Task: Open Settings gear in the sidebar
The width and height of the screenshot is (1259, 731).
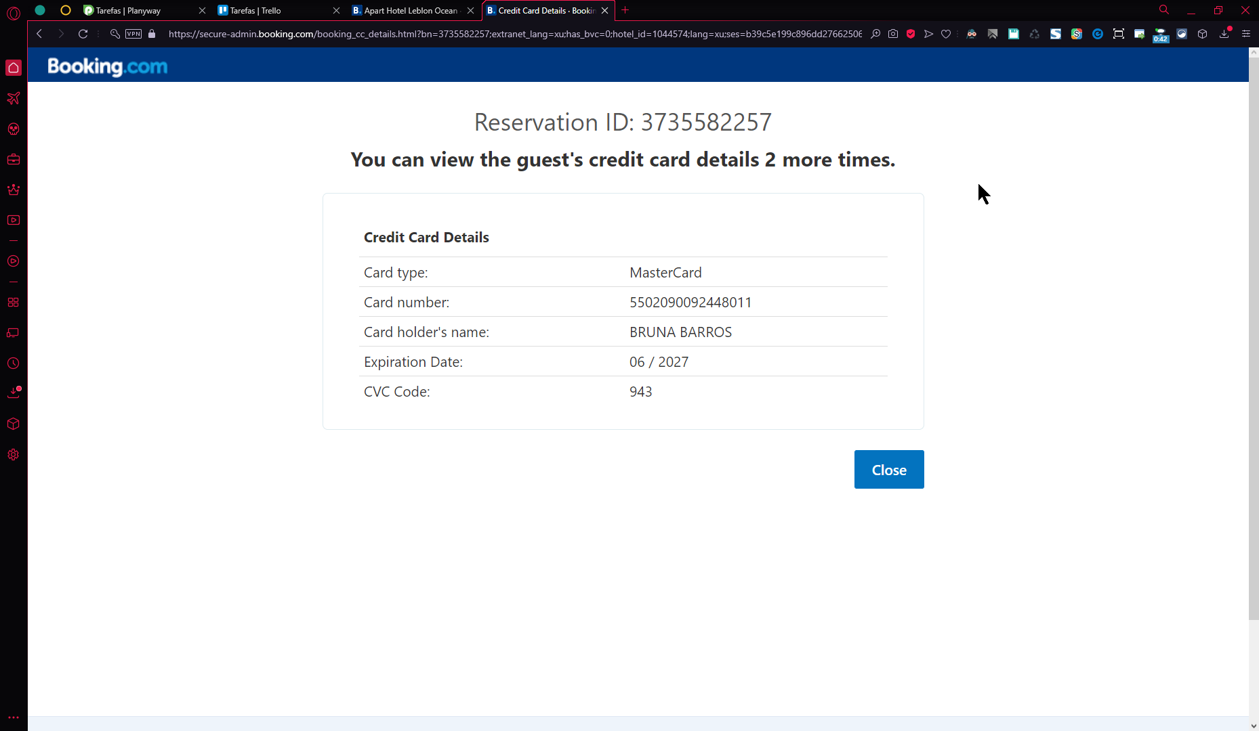Action: pyautogui.click(x=14, y=455)
